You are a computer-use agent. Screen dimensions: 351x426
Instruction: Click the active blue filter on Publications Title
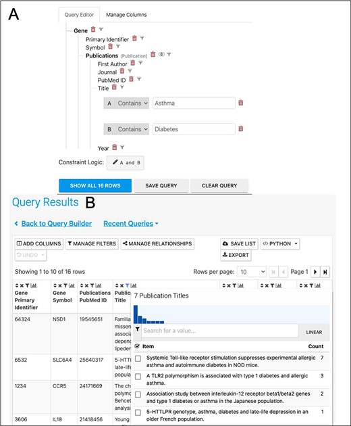[127, 285]
